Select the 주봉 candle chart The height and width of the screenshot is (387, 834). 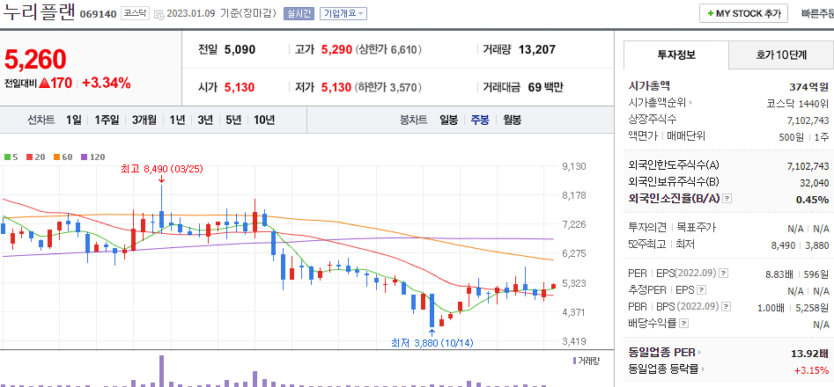[480, 120]
